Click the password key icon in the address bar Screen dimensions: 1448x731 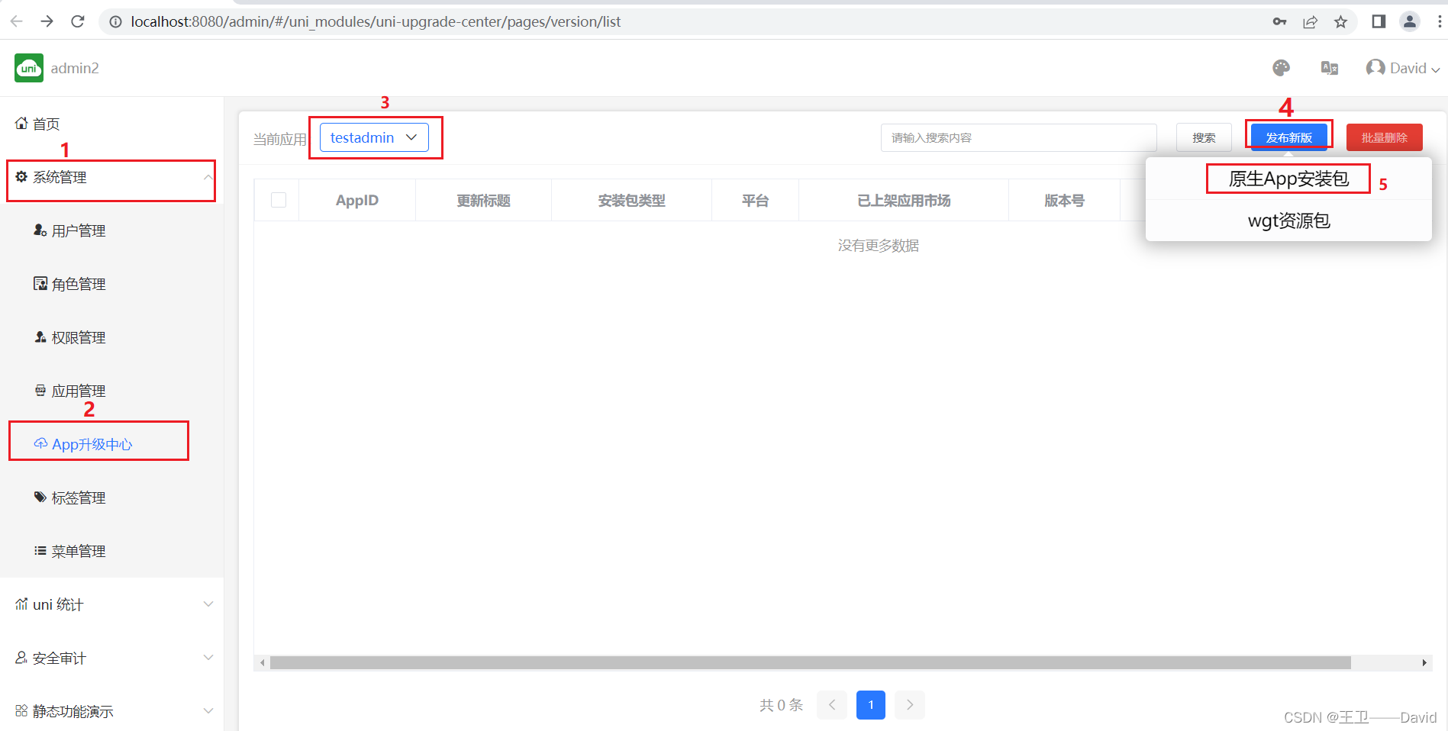point(1280,21)
